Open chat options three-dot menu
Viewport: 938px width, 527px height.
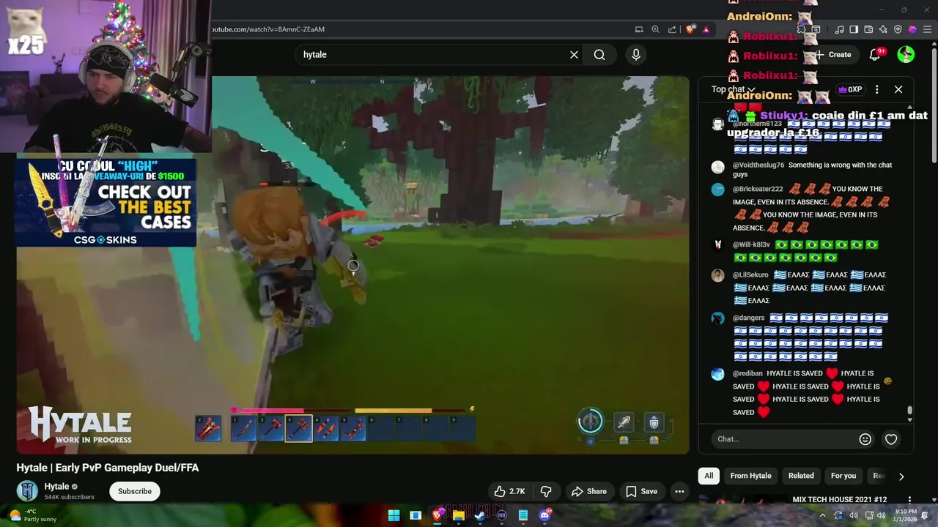(x=876, y=89)
